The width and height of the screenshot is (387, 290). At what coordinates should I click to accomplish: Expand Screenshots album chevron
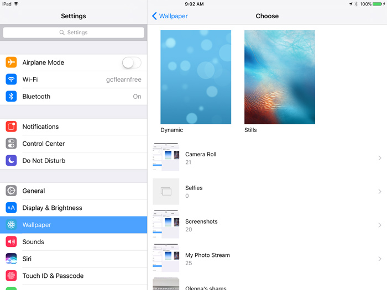coord(380,225)
